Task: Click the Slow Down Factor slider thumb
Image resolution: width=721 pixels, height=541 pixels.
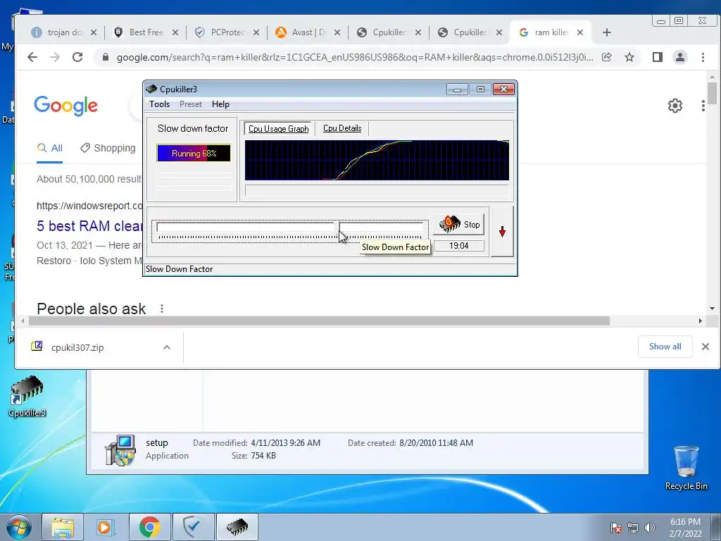Action: pyautogui.click(x=337, y=227)
